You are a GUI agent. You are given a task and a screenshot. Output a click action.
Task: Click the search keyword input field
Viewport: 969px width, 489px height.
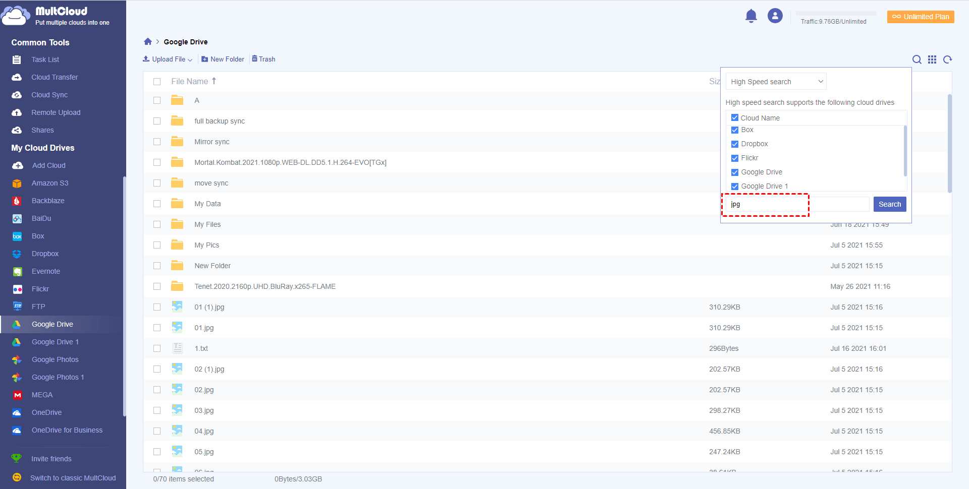tap(797, 204)
